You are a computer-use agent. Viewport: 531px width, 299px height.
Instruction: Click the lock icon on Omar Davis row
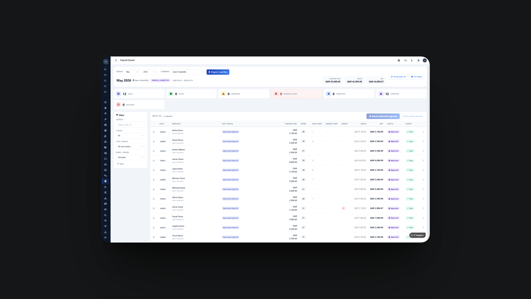click(x=154, y=208)
